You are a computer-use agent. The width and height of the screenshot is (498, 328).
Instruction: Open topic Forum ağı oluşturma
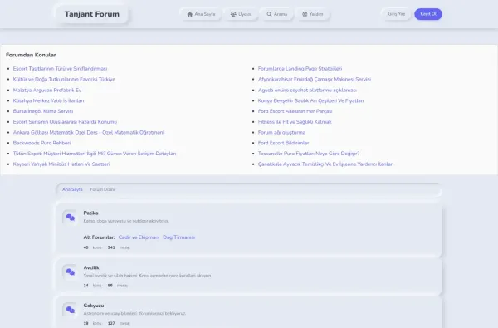(281, 132)
